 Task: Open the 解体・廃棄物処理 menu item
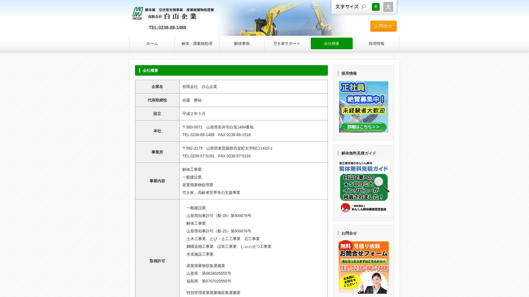click(x=197, y=43)
